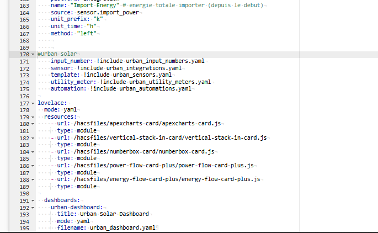378x233 pixels.
Task: Collapse the vertical-stack-in-card fold arrow at line 182
Action: (x=33, y=139)
